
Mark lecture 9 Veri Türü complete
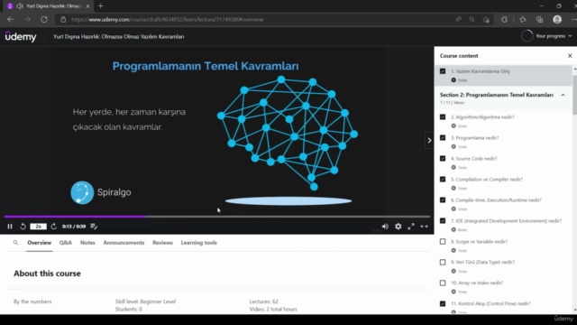click(x=443, y=262)
